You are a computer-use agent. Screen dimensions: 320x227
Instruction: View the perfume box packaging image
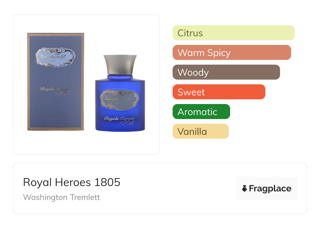click(x=55, y=82)
